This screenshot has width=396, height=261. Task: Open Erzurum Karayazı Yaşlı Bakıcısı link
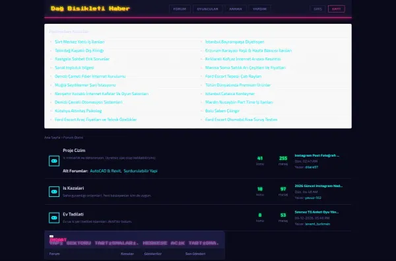tap(249, 50)
